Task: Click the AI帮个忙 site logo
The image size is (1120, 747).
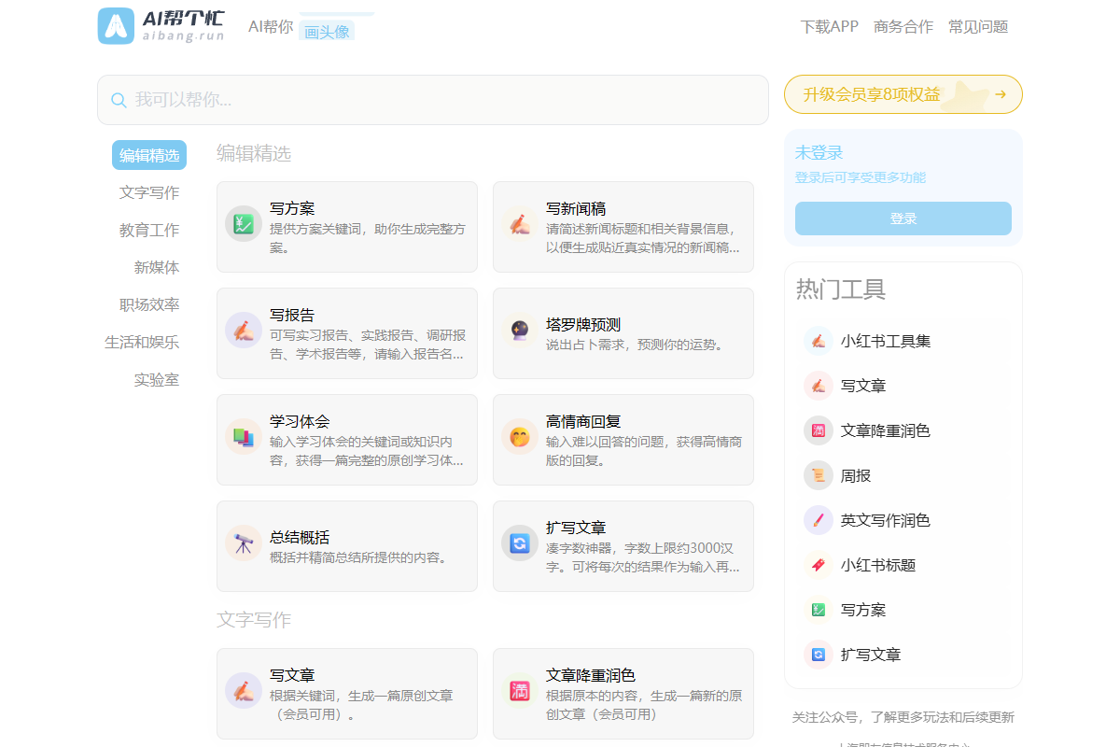Action: pos(161,26)
